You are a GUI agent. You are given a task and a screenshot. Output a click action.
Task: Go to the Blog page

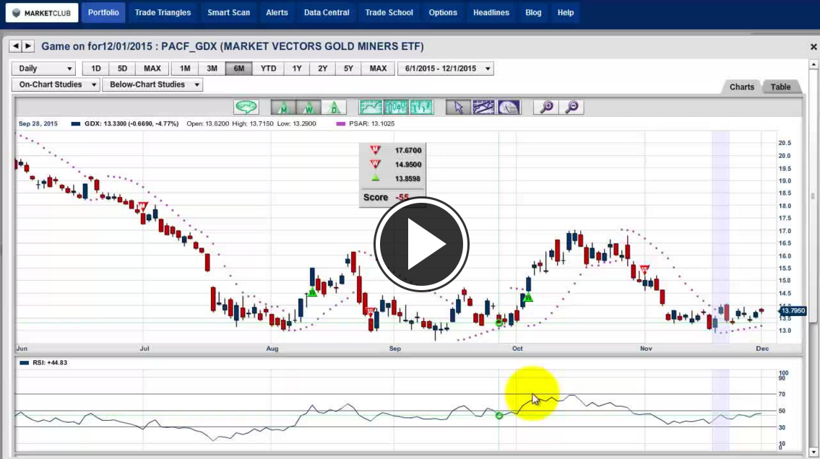point(533,12)
